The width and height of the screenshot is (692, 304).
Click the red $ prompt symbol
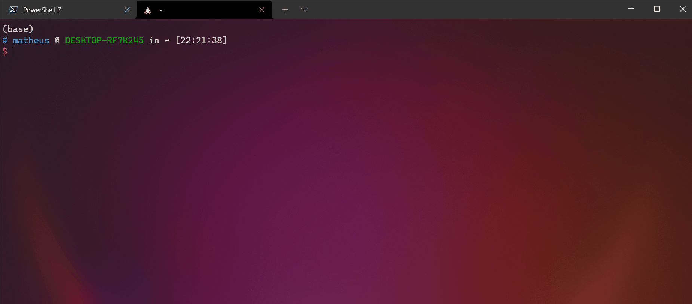tap(5, 51)
